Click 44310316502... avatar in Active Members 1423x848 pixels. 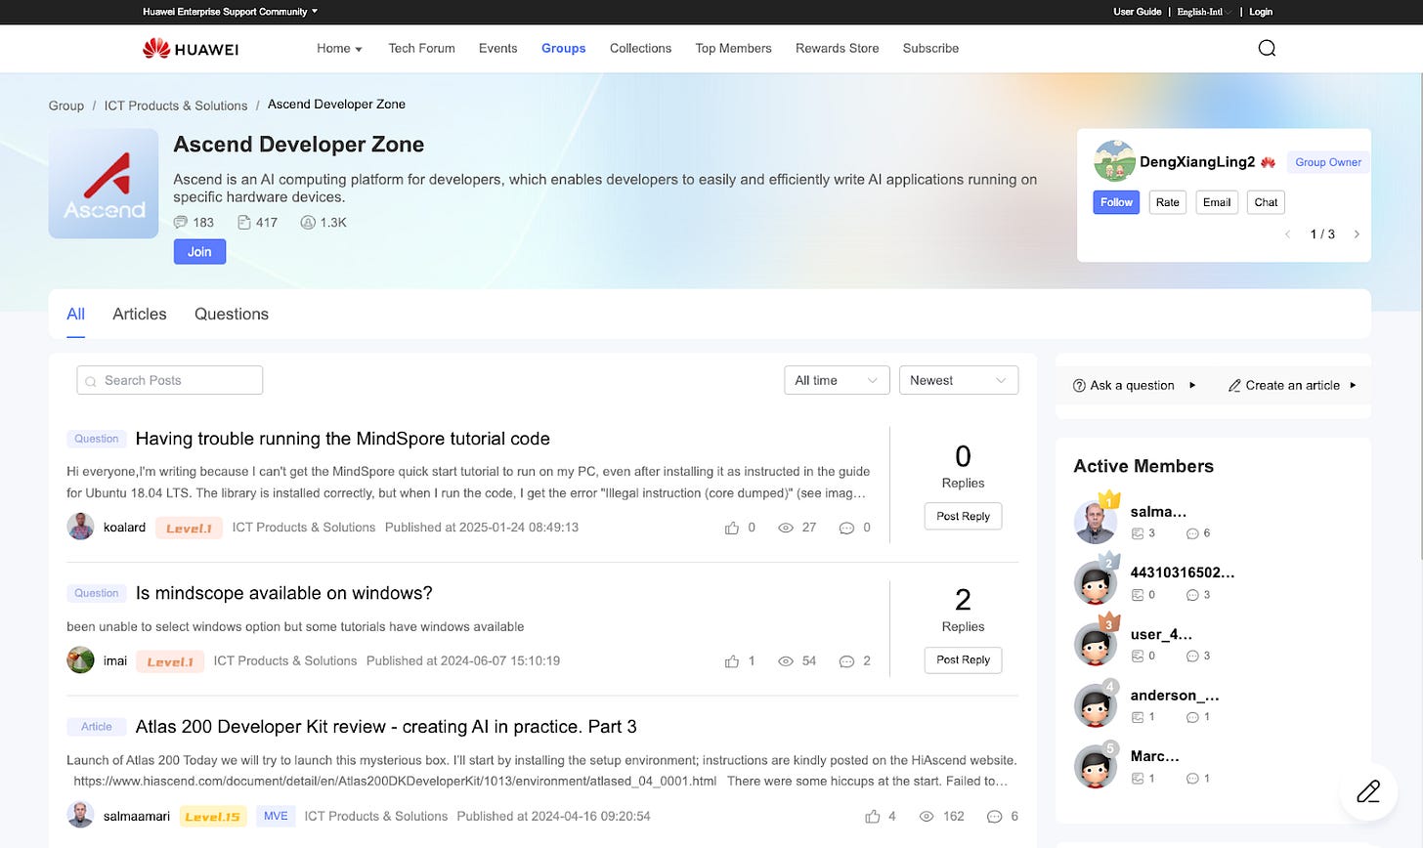[1095, 582]
